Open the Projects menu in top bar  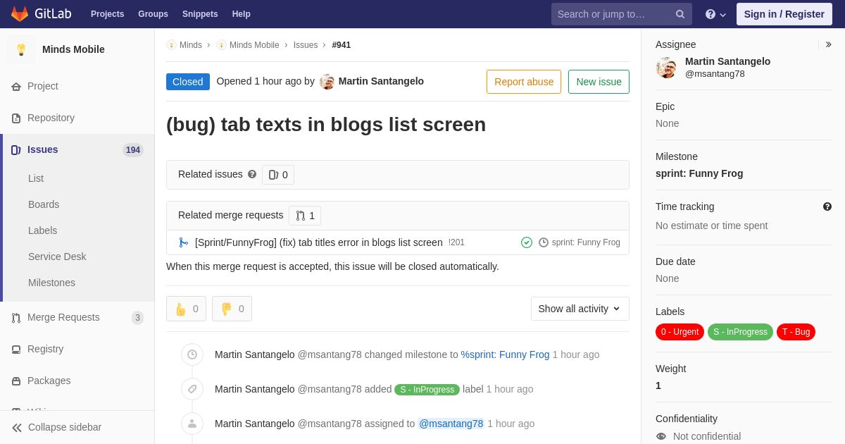(x=107, y=14)
